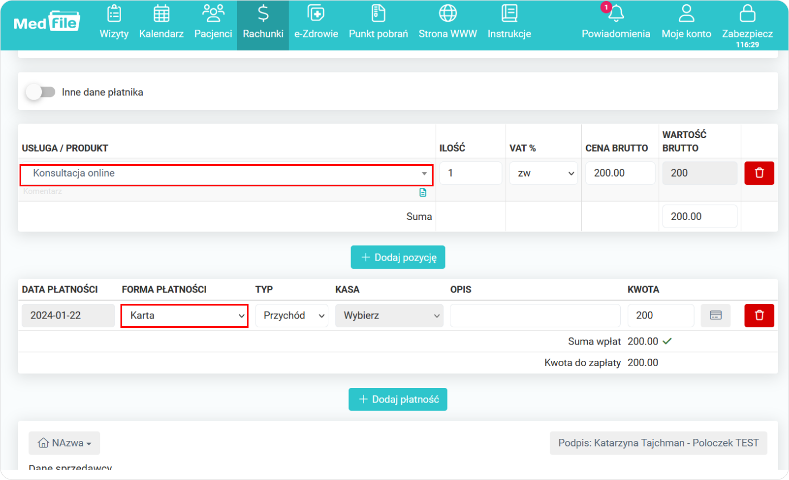Screen dimensions: 789x480
Task: Click the payment card icon button
Action: (716, 316)
